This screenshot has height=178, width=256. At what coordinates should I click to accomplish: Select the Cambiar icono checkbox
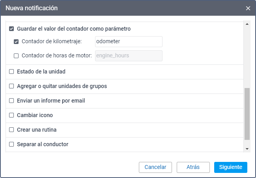click(x=11, y=116)
